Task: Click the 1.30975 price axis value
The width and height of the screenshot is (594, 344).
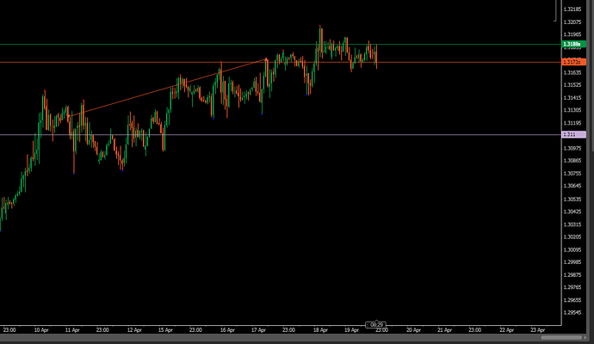Action: click(x=572, y=148)
